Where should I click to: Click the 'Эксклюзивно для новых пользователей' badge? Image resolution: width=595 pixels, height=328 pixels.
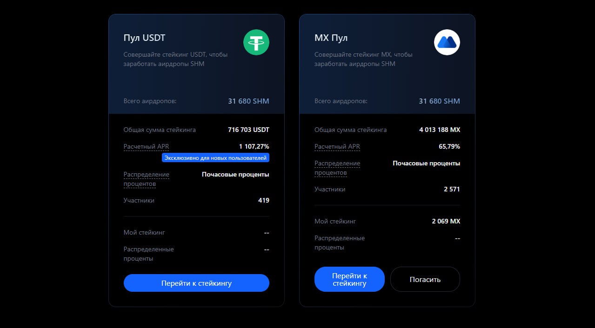(x=215, y=158)
